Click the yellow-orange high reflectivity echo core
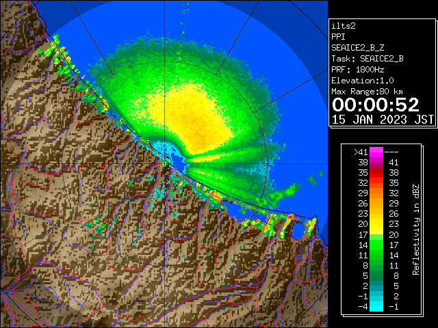This screenshot has width=438, height=328. point(196,120)
